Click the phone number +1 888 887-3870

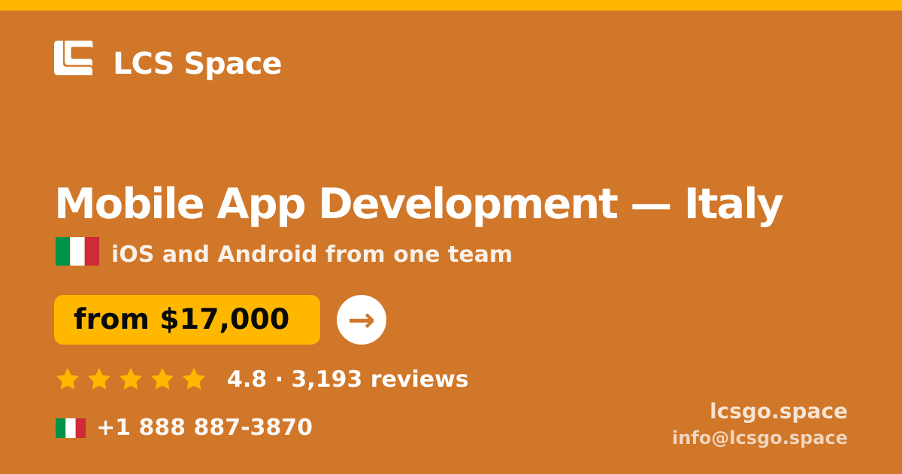pyautogui.click(x=204, y=427)
